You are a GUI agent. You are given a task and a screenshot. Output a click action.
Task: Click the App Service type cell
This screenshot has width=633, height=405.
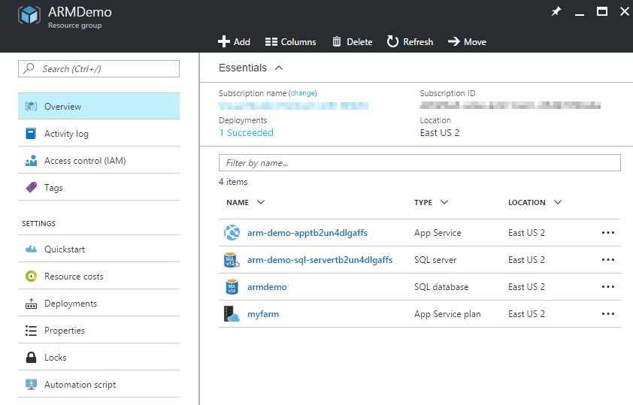[438, 233]
